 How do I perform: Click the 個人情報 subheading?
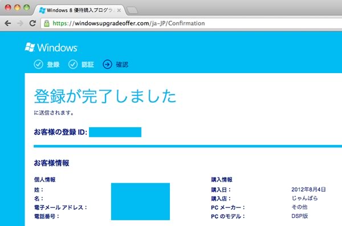point(44,180)
